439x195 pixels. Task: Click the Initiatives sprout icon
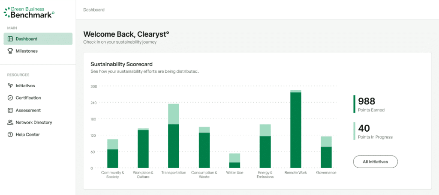click(10, 86)
